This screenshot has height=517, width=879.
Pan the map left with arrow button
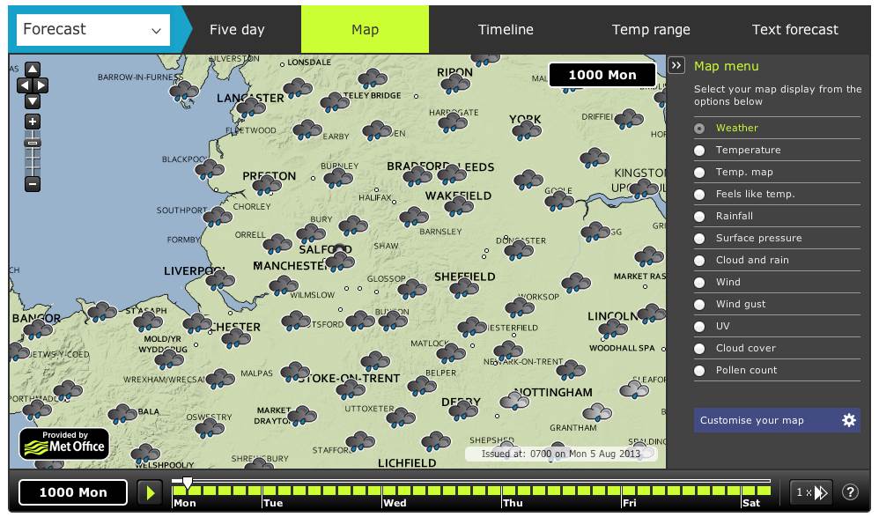click(24, 85)
